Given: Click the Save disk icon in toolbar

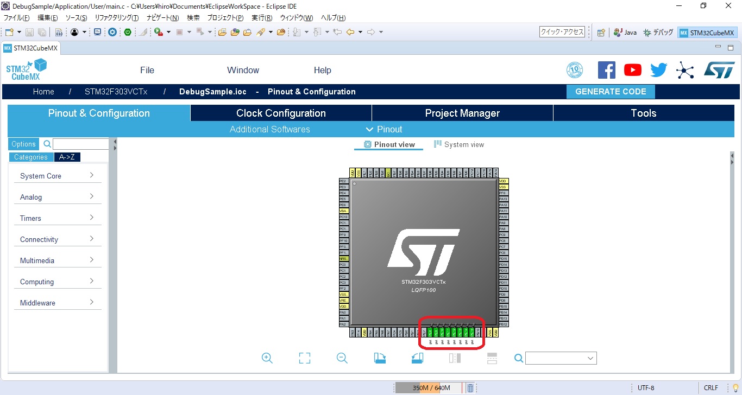Looking at the screenshot, I should (x=29, y=32).
